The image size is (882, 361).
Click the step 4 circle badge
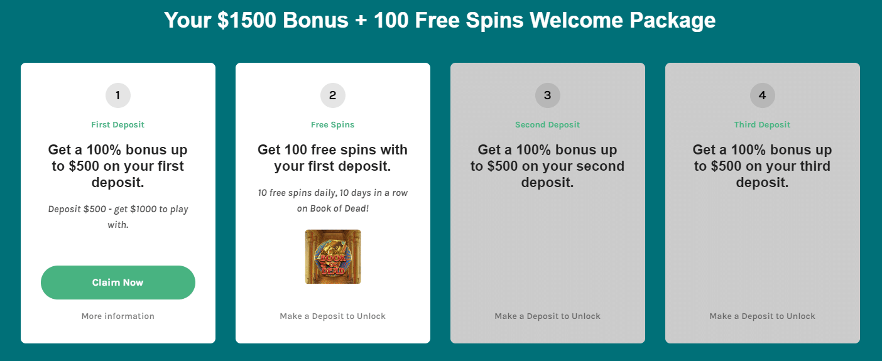point(763,96)
